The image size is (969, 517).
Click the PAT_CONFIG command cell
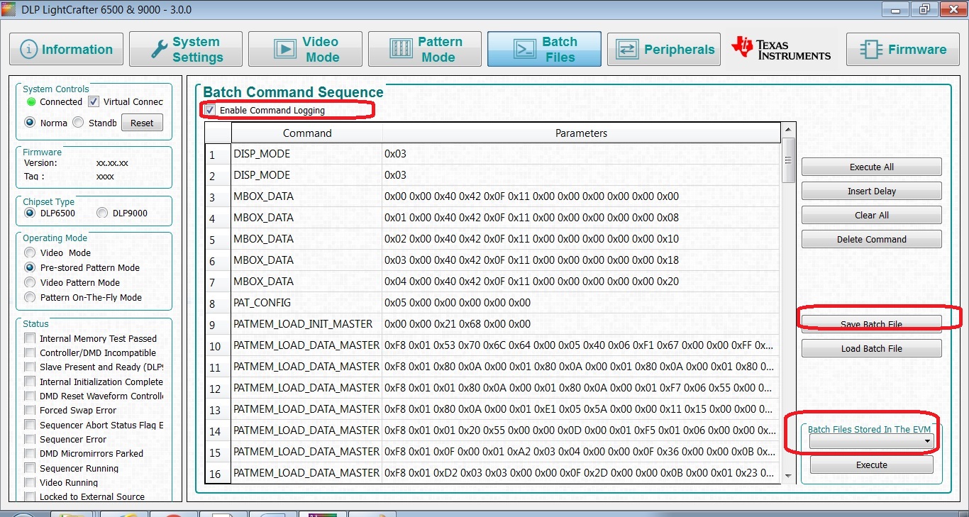click(x=306, y=303)
